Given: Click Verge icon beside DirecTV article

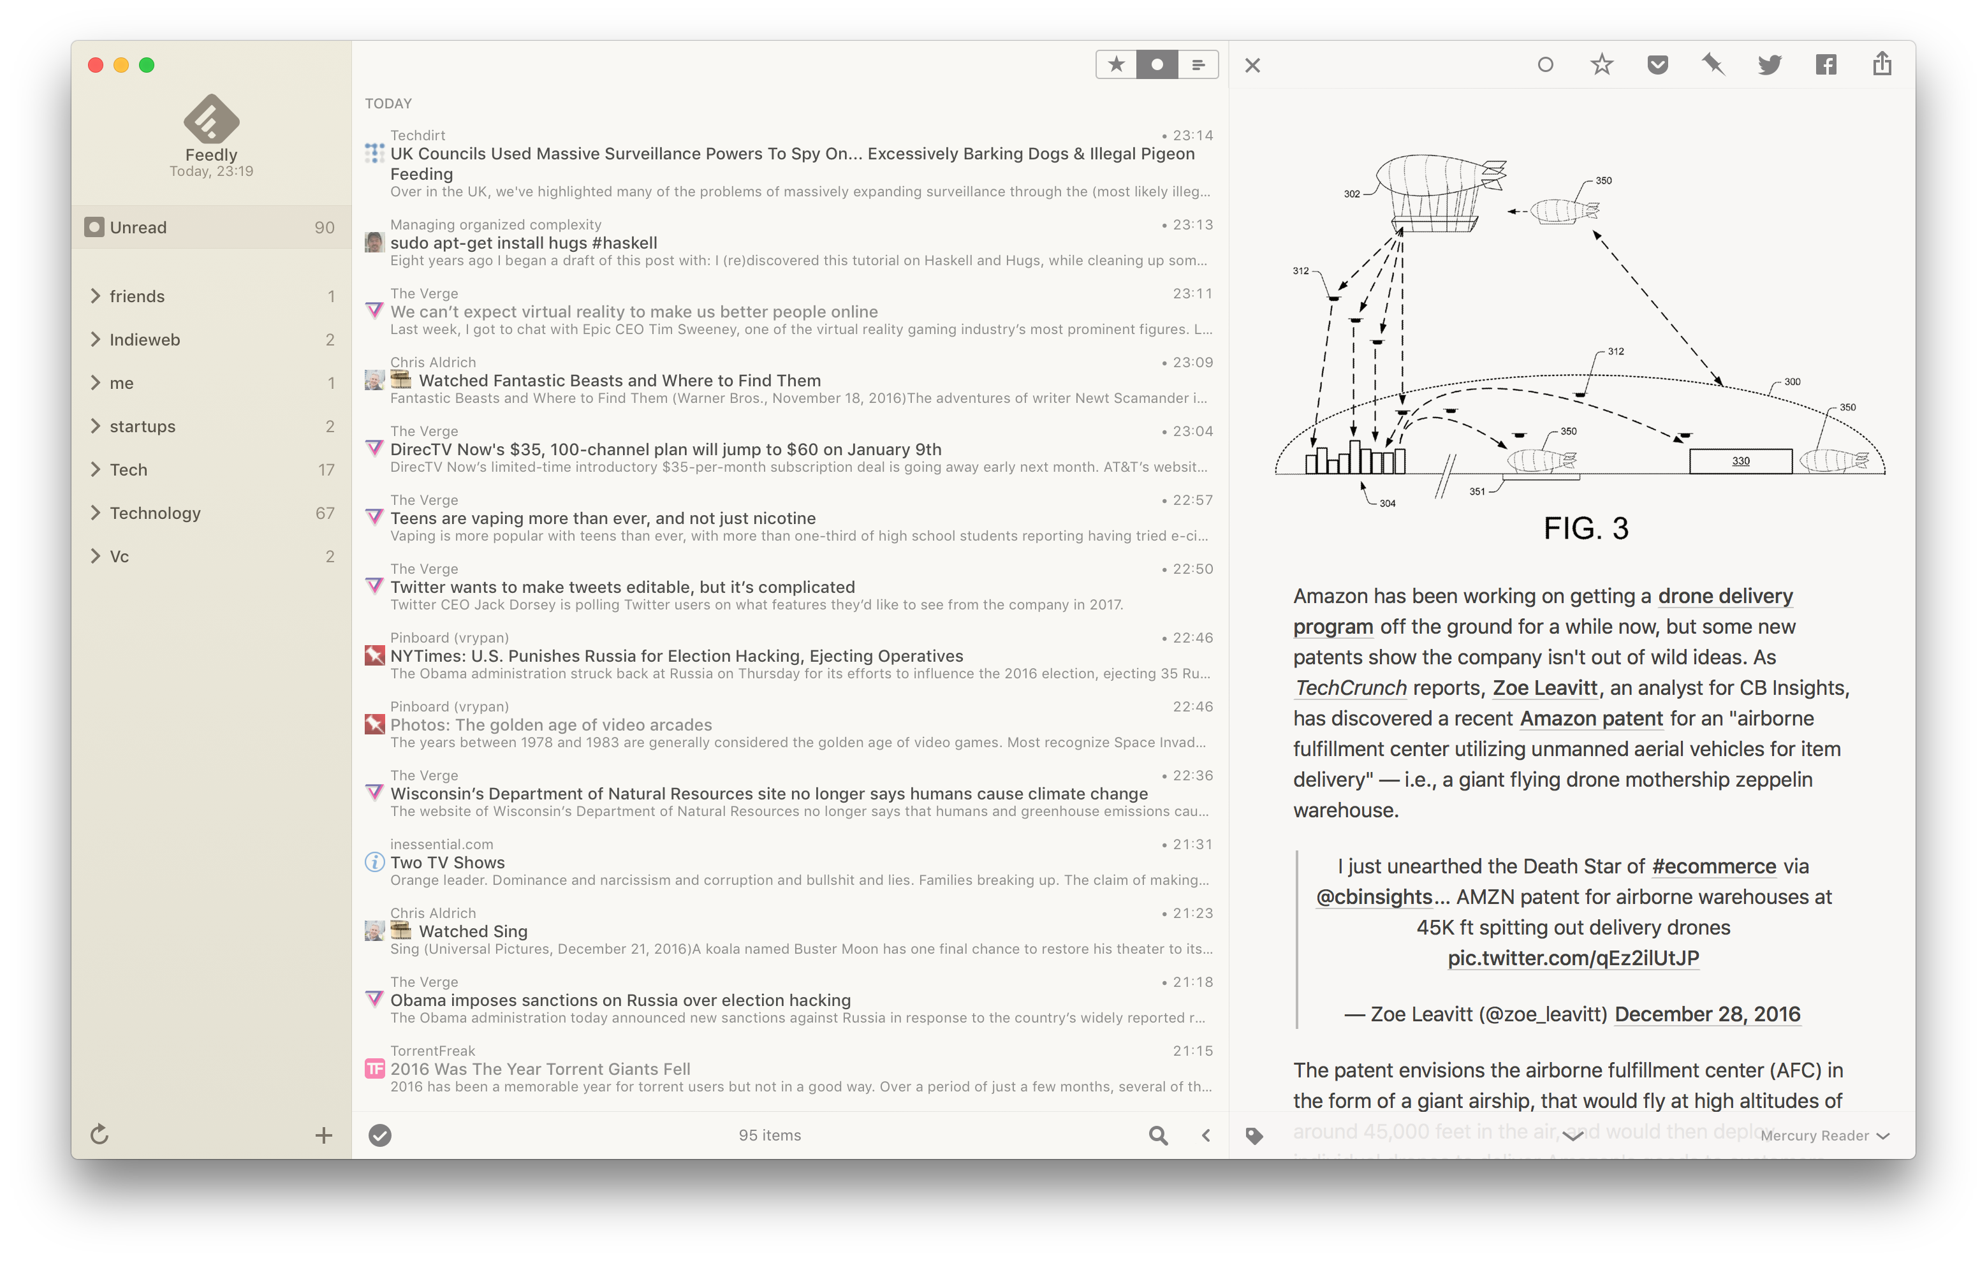Looking at the screenshot, I should coord(374,448).
